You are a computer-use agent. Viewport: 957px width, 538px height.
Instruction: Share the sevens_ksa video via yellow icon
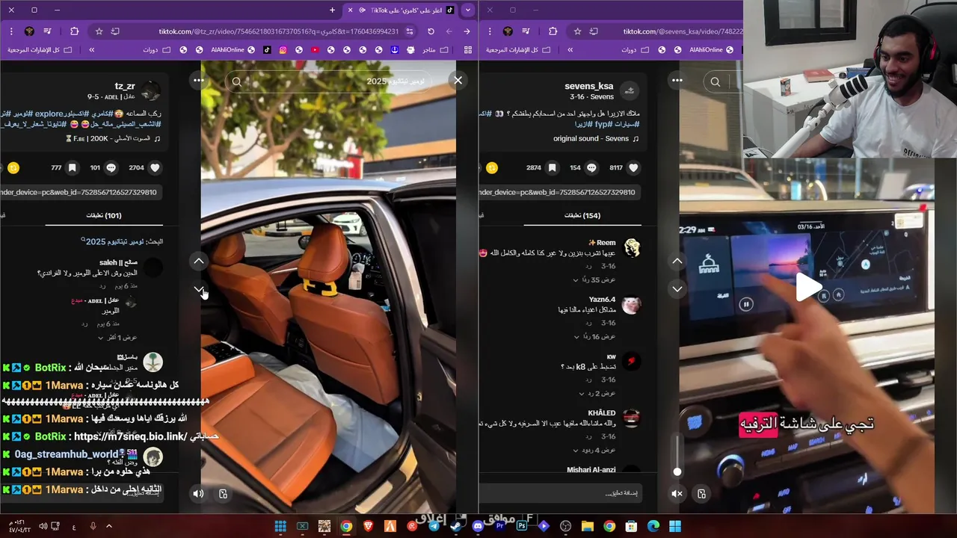491,168
